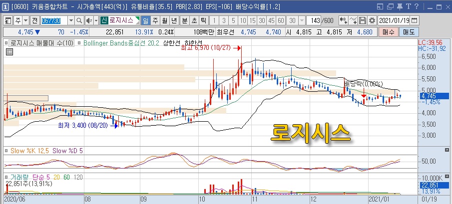Click the number 1 screen icon in title bar
452x204 pixels.
point(6,7)
